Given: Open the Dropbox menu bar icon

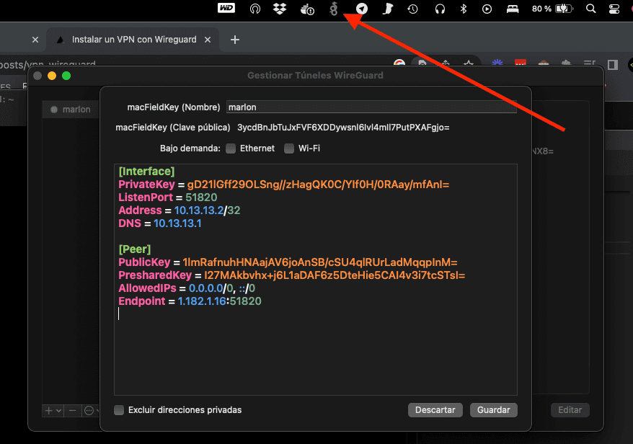Looking at the screenshot, I should tap(280, 9).
